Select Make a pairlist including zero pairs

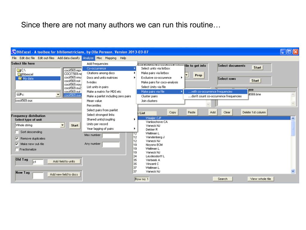pyautogui.click(x=109, y=96)
